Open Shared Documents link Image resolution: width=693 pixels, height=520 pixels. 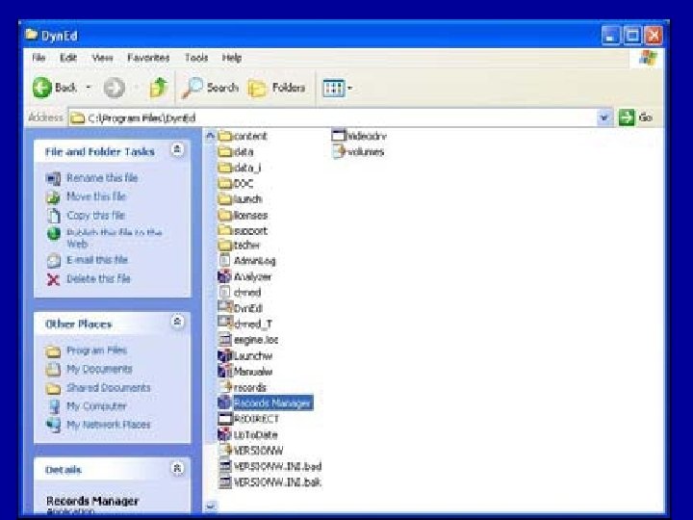[109, 388]
